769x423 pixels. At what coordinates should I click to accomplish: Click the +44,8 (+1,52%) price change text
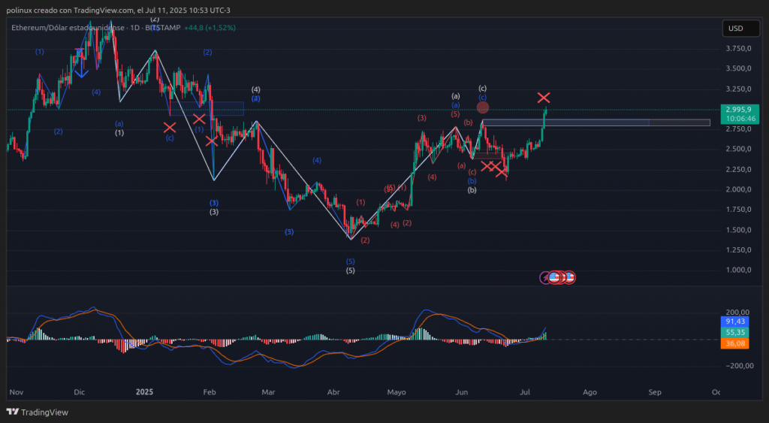pyautogui.click(x=210, y=27)
